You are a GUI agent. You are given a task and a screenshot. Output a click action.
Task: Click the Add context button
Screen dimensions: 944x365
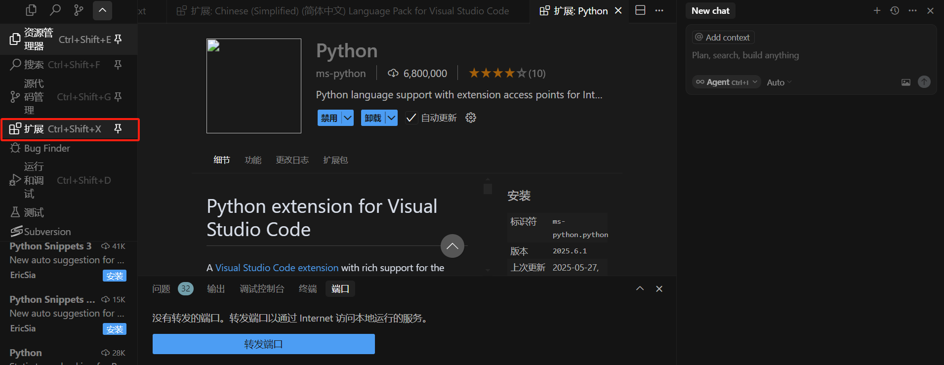[723, 38]
